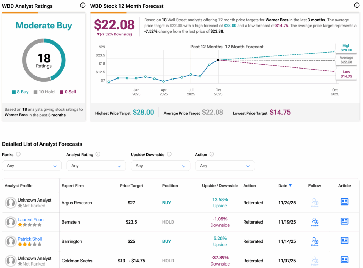Open article icon for Bernstein row

click(x=344, y=221)
